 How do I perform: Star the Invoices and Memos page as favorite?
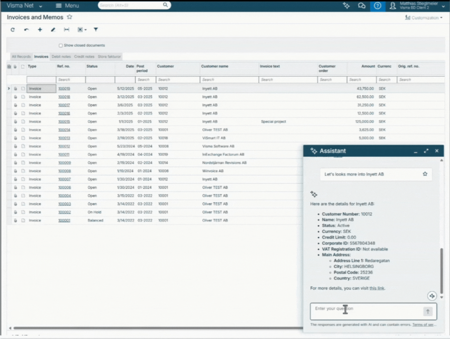(x=70, y=17)
